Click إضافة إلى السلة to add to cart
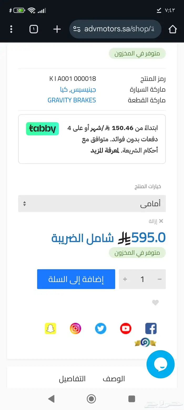This screenshot has width=184, height=410. pyautogui.click(x=76, y=279)
